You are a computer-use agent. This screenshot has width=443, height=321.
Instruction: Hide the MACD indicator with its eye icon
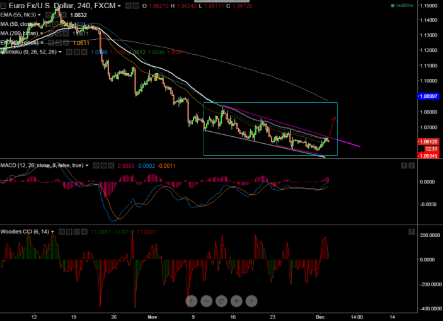tap(96, 165)
